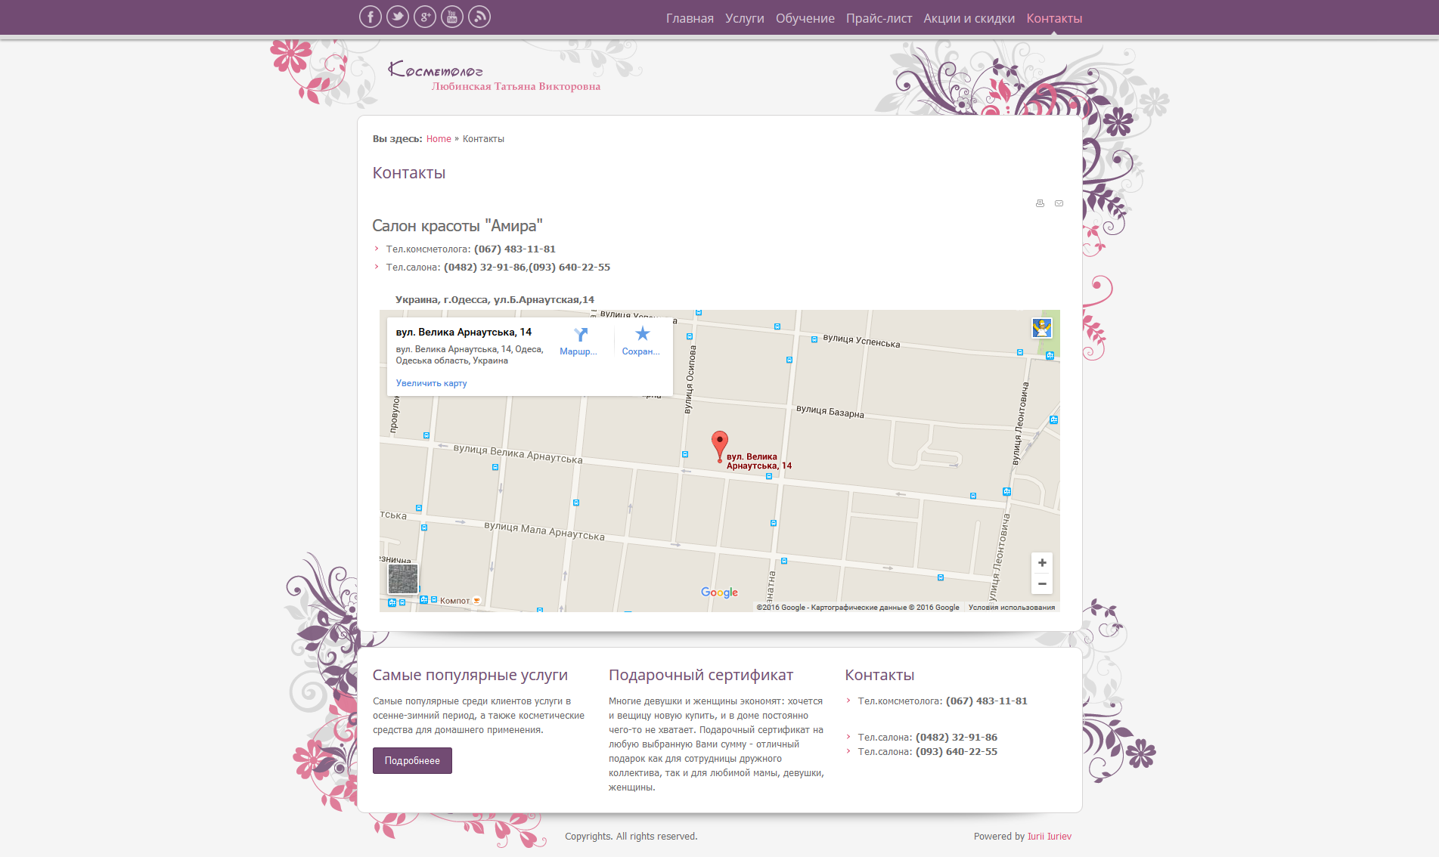Open the Twitter social icon
Screen dimensions: 1439x857
[x=398, y=17]
